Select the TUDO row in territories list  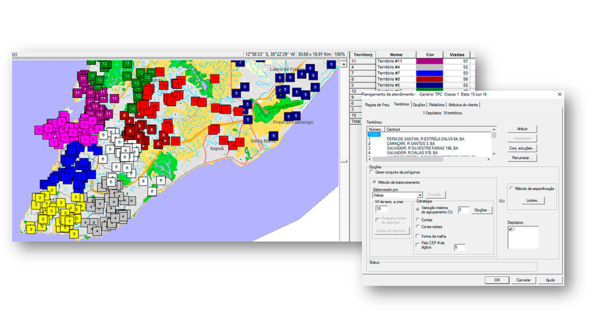click(x=373, y=133)
